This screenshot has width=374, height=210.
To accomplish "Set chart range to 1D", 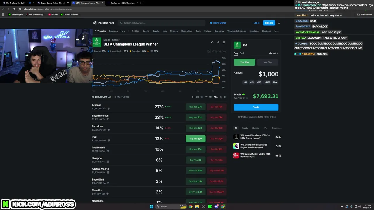I will pos(202,97).
